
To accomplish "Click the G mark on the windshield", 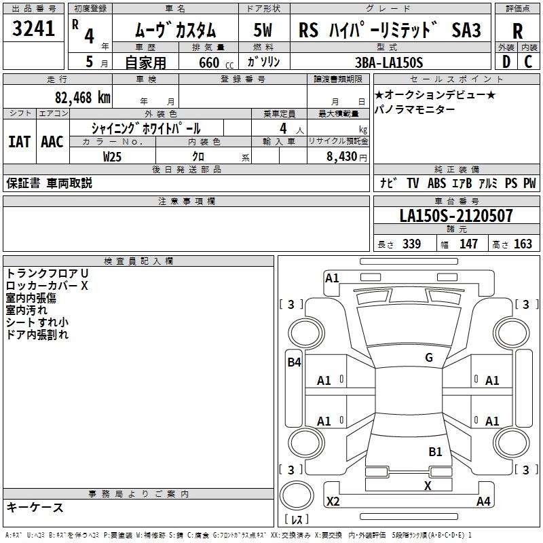I will pos(429,358).
